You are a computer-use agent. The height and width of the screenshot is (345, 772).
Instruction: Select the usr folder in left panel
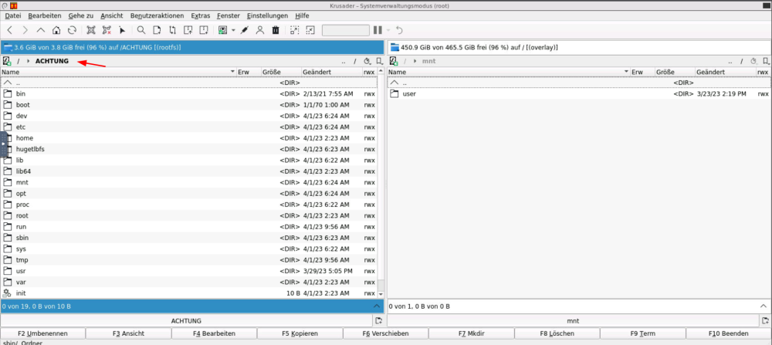(x=189, y=271)
